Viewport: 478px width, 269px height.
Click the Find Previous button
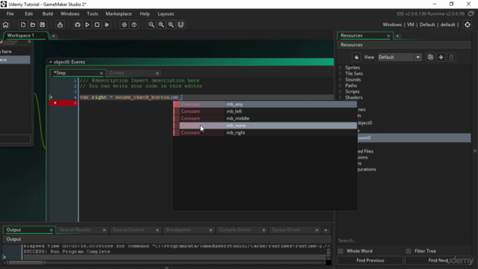[x=370, y=261]
